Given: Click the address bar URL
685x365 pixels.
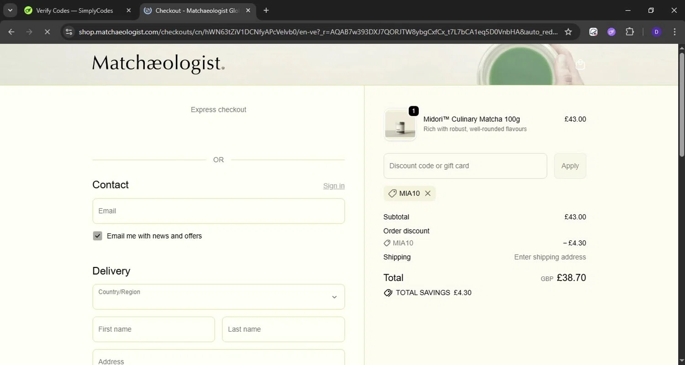Looking at the screenshot, I should pyautogui.click(x=318, y=32).
